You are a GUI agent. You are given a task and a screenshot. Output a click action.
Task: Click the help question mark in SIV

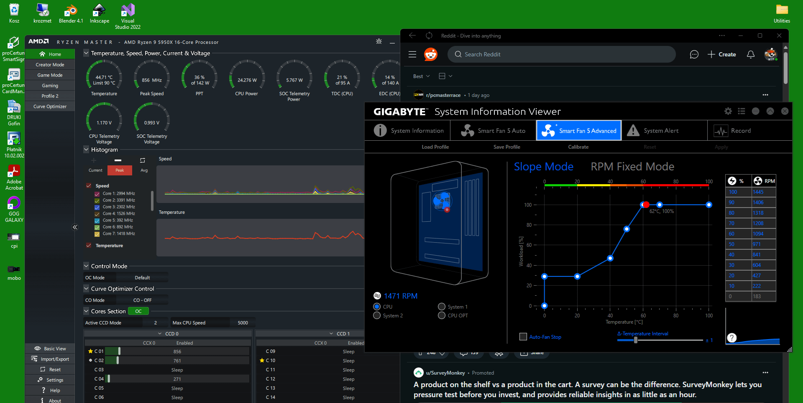[731, 338]
